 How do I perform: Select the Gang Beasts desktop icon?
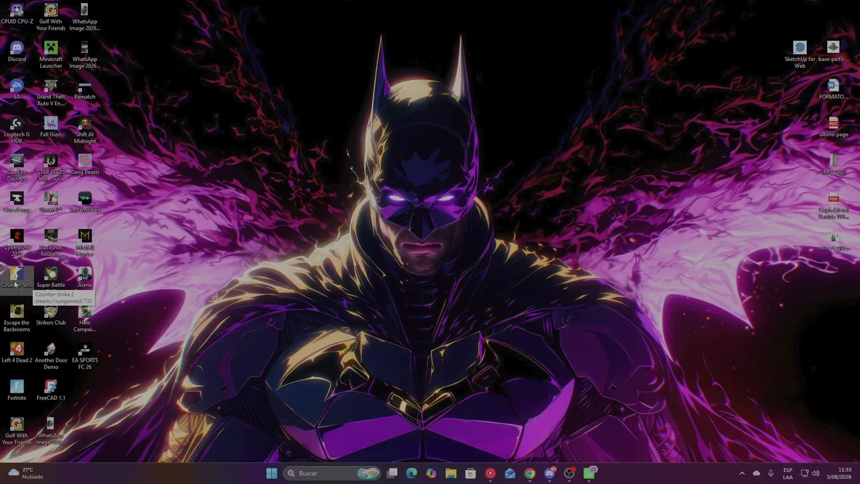(85, 165)
